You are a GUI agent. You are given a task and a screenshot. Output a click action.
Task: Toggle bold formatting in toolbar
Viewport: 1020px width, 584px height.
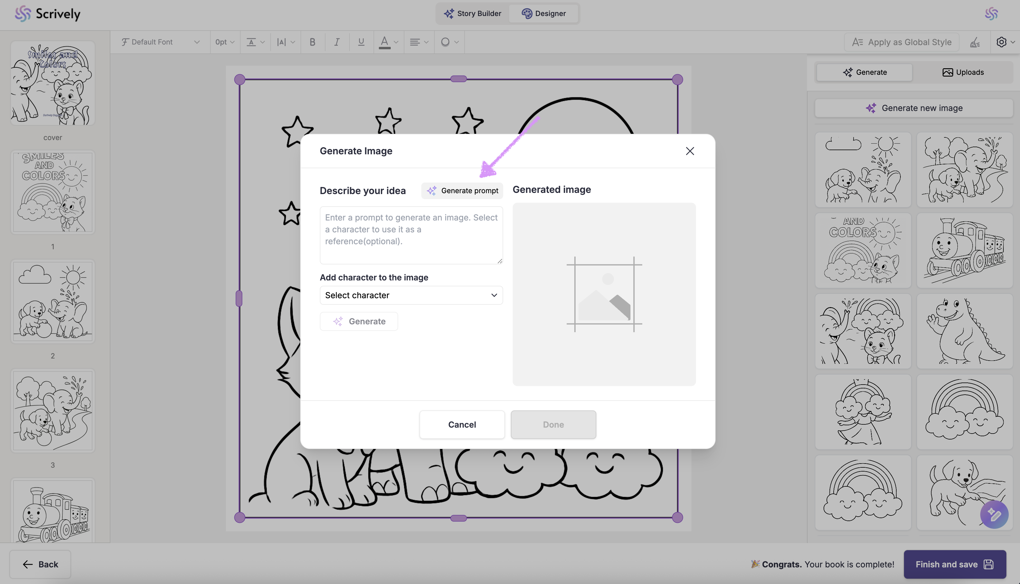coord(312,42)
